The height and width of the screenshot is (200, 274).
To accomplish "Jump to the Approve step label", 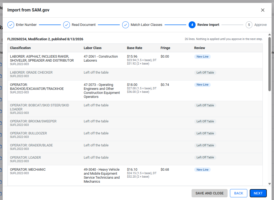I will click(260, 25).
